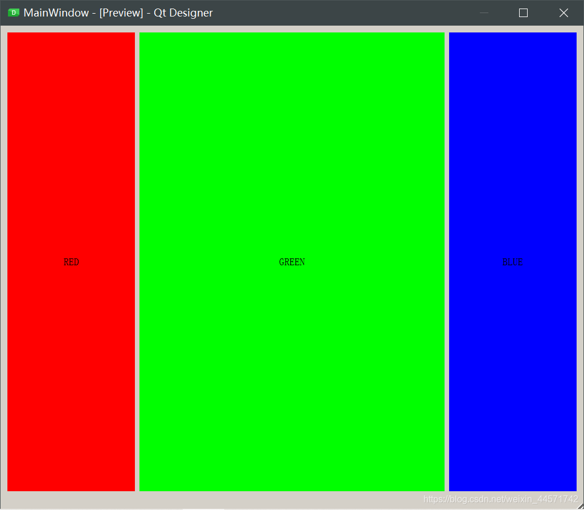Close the Qt Designer Preview window
Screen dimensions: 584x510
pyautogui.click(x=564, y=13)
